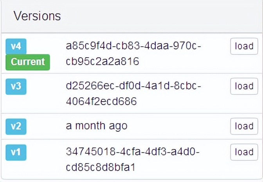
Task: Load version v4
Action: tap(244, 46)
